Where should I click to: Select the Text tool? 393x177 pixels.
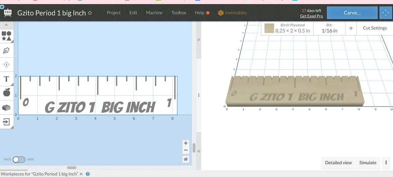pos(6,79)
